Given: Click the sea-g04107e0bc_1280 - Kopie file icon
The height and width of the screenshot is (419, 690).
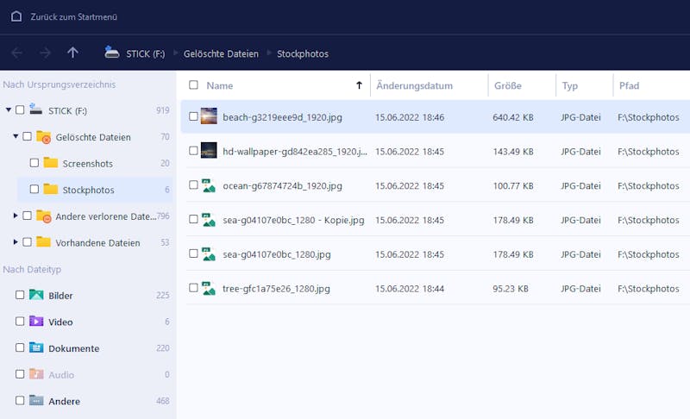Looking at the screenshot, I should 209,220.
